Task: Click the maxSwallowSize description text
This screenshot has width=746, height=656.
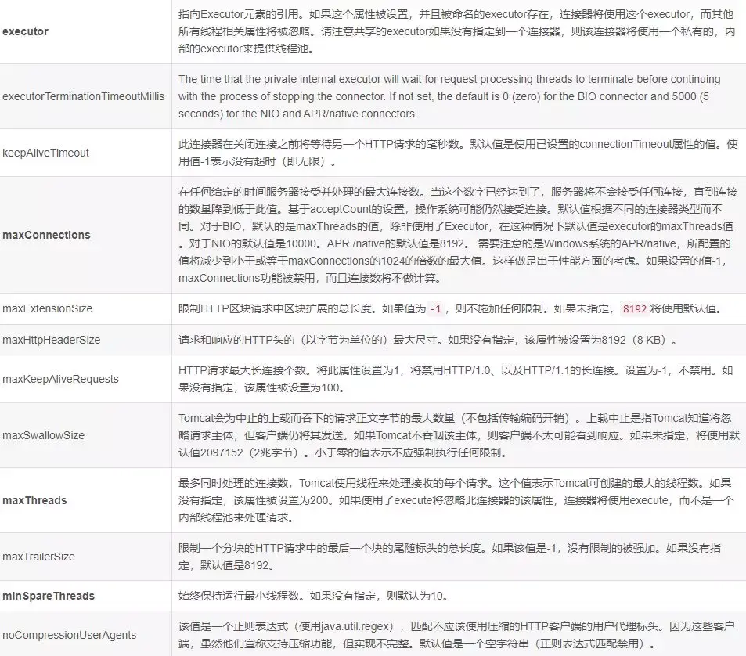Action: tap(459, 435)
